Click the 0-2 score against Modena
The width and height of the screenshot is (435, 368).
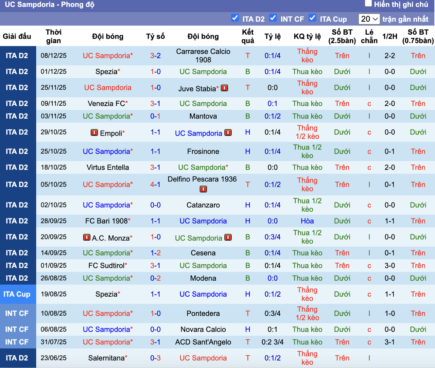click(156, 278)
